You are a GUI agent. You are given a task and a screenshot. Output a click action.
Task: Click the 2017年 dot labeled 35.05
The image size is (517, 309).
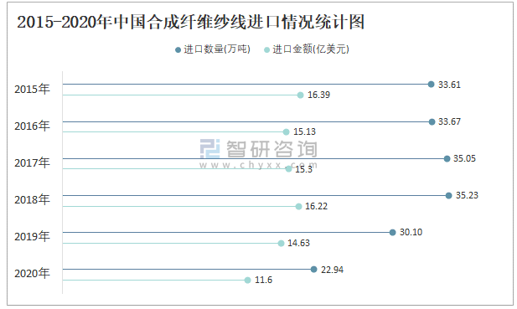click(x=447, y=159)
